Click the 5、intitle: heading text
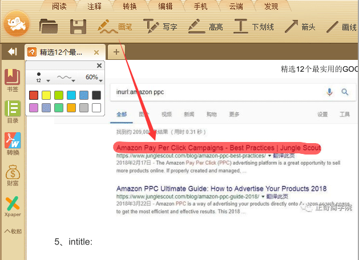Image resolution: width=359 pixels, height=260 pixels. [x=74, y=242]
